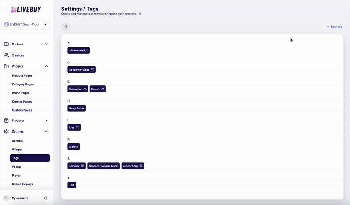Click creators icon on support-tag
The image size is (350, 205).
[x=141, y=166]
